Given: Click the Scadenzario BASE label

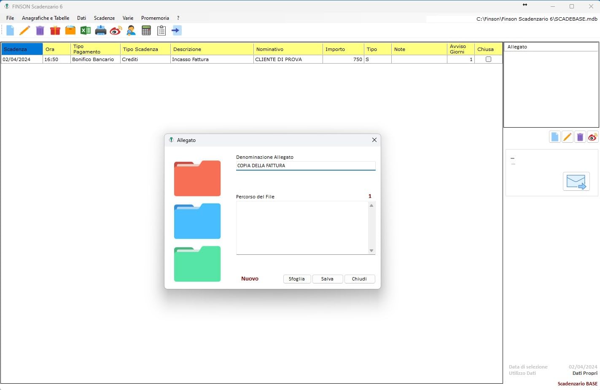Looking at the screenshot, I should (577, 384).
